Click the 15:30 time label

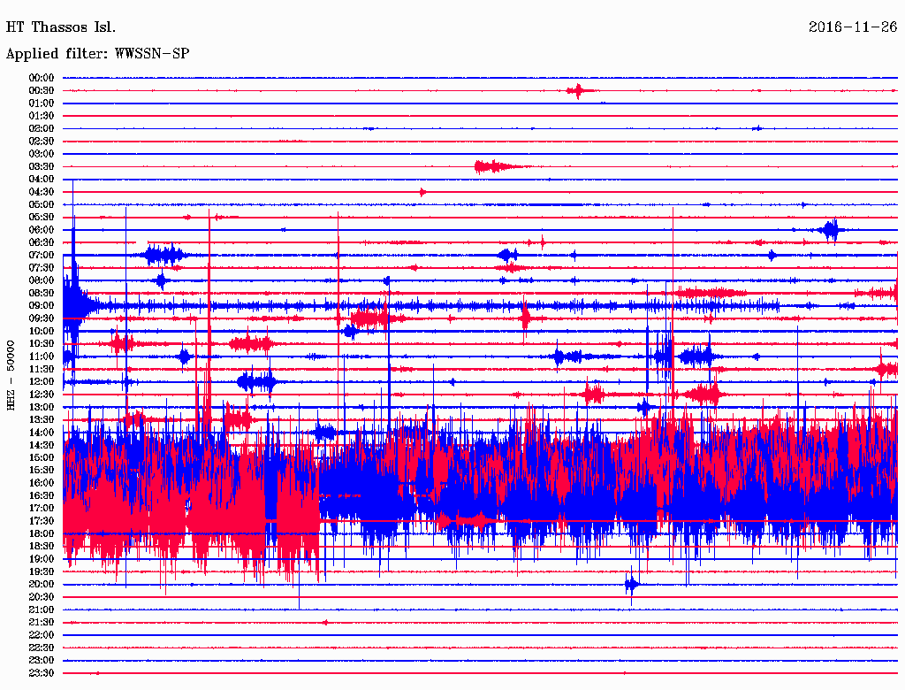(x=42, y=471)
